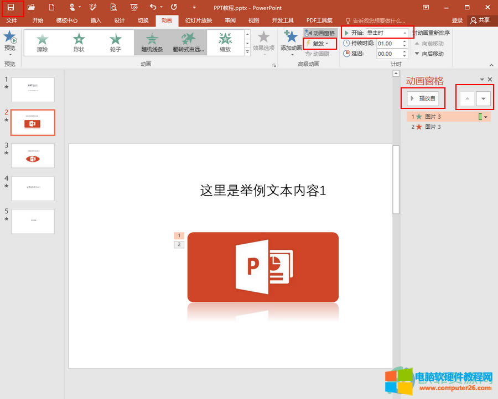Select slide 3 thumbnail in slide panel

[x=33, y=155]
